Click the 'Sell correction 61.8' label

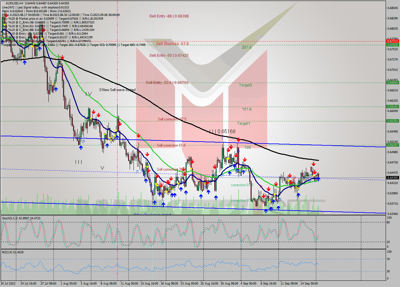coord(171,145)
